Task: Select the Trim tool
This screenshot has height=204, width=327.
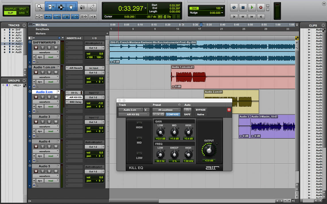Action: click(x=51, y=7)
